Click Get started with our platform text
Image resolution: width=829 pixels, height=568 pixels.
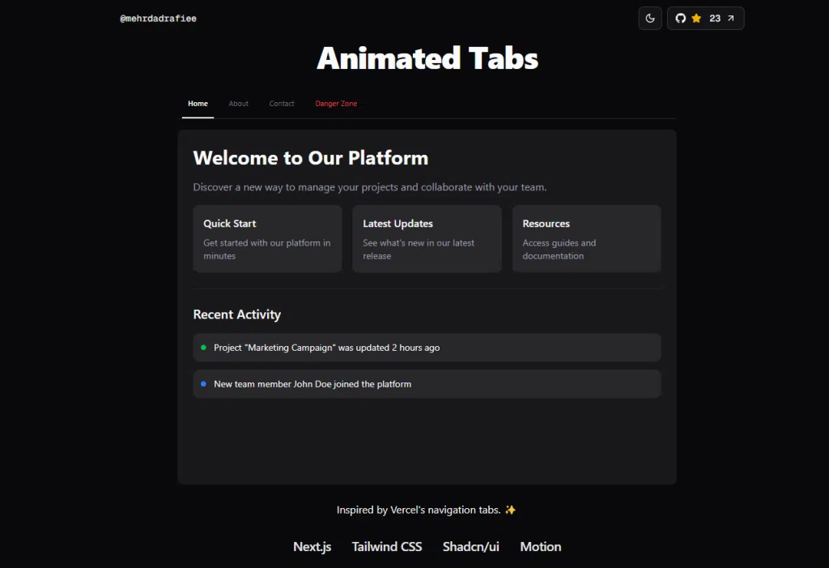[x=267, y=250]
